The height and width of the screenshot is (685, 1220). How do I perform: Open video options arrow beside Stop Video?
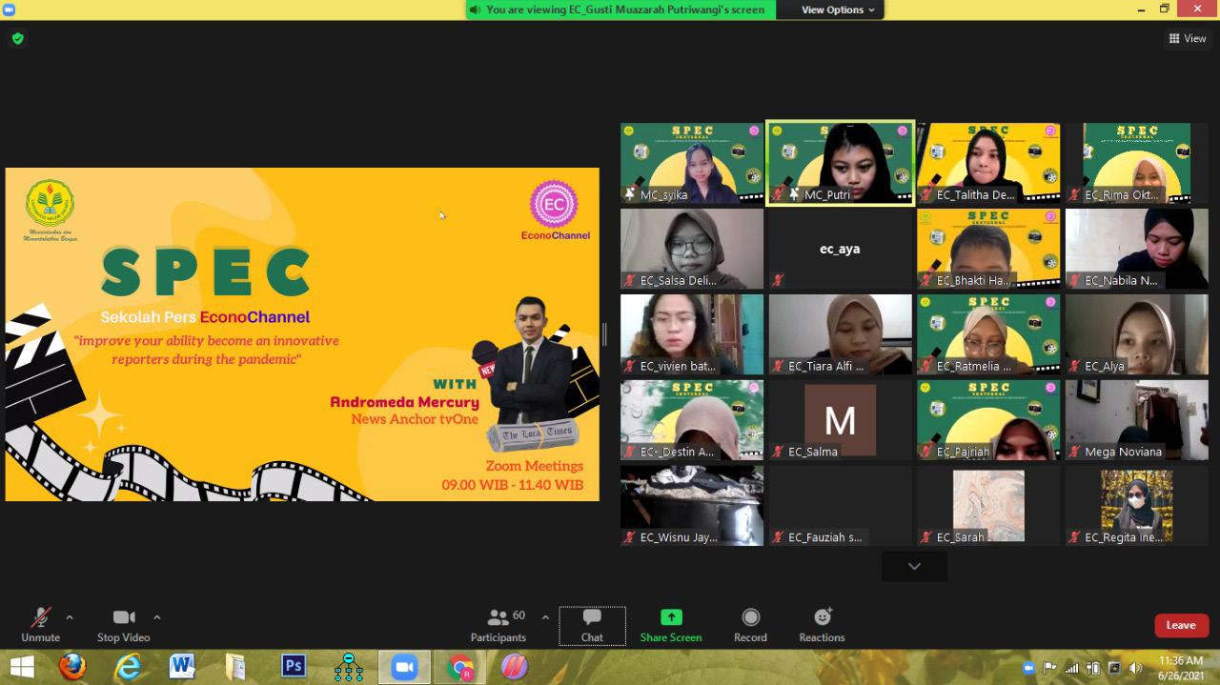pyautogui.click(x=157, y=617)
